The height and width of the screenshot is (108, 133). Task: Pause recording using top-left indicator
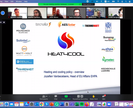(x=1, y=22)
